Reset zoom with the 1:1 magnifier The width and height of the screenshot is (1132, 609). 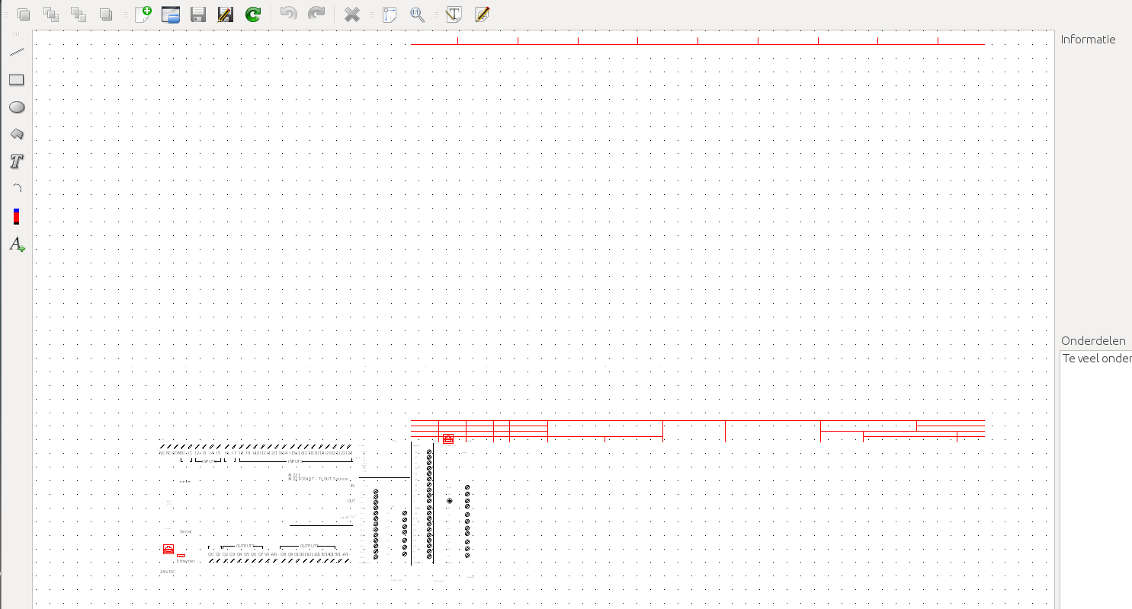tap(418, 14)
